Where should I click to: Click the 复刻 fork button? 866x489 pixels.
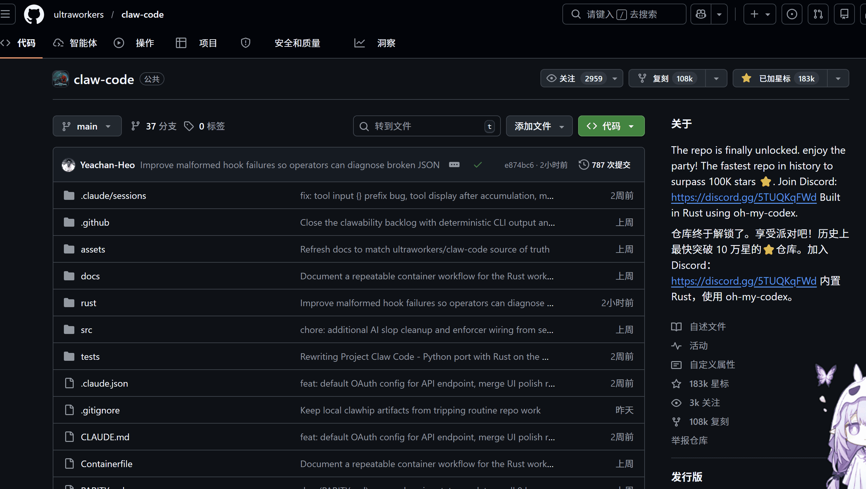click(x=667, y=79)
